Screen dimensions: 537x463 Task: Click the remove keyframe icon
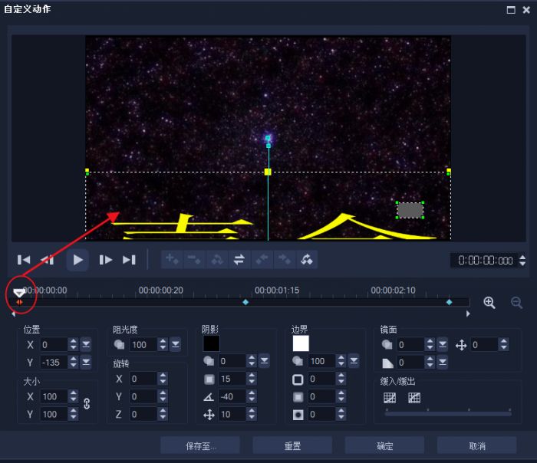point(195,259)
